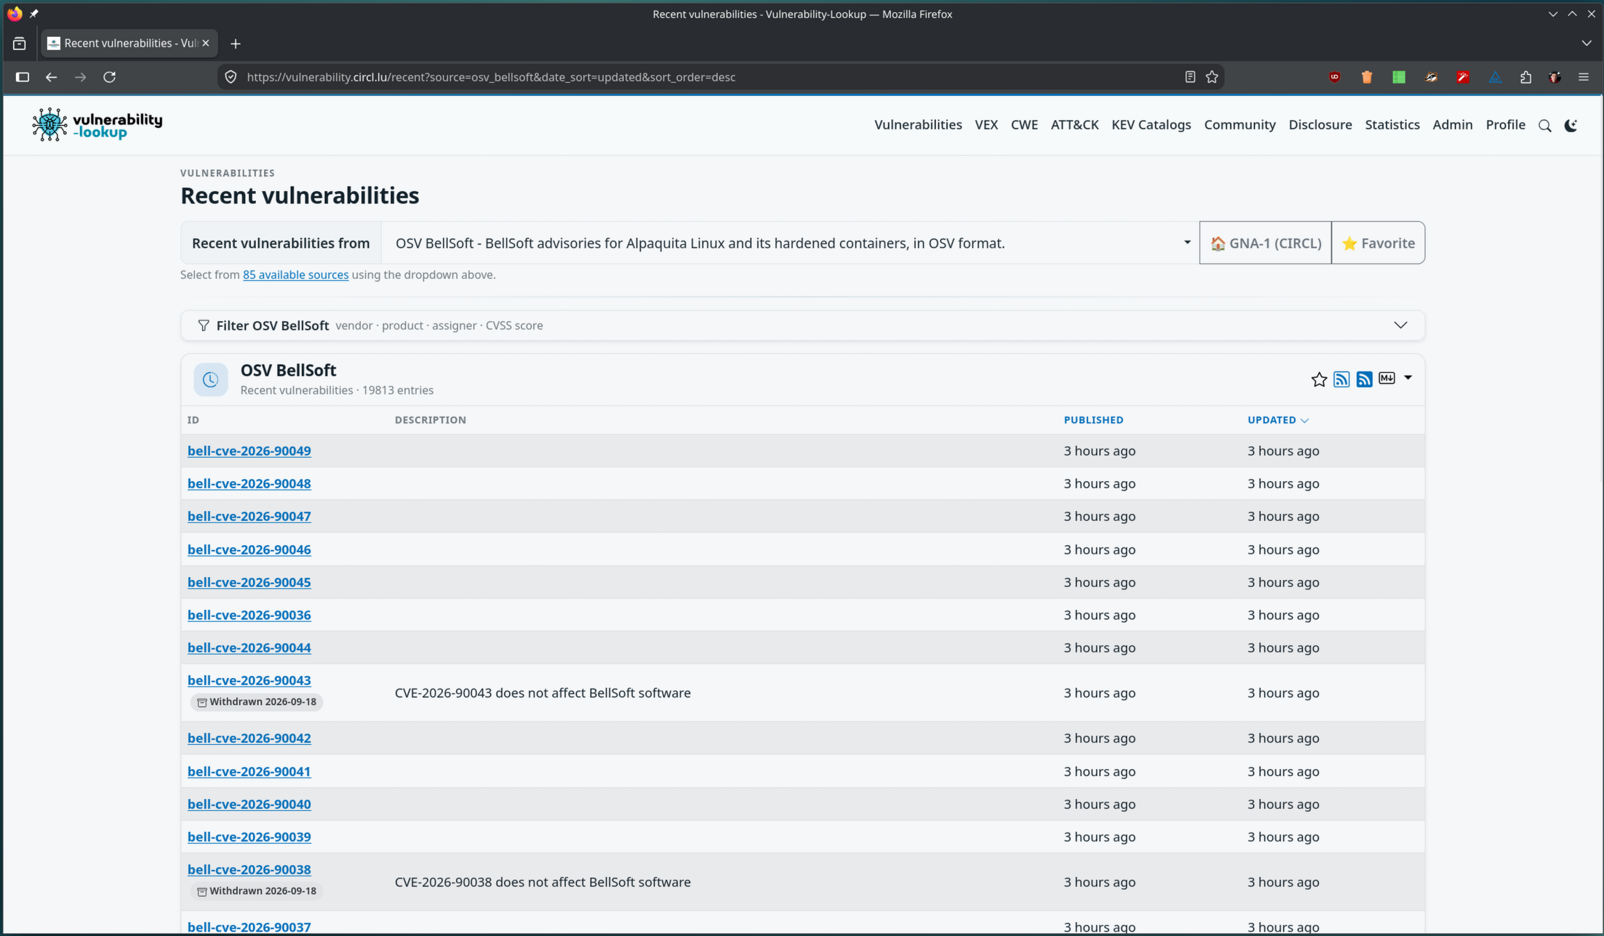Open bell-cve-2026-90036 entry
1604x936 pixels.
pos(249,615)
